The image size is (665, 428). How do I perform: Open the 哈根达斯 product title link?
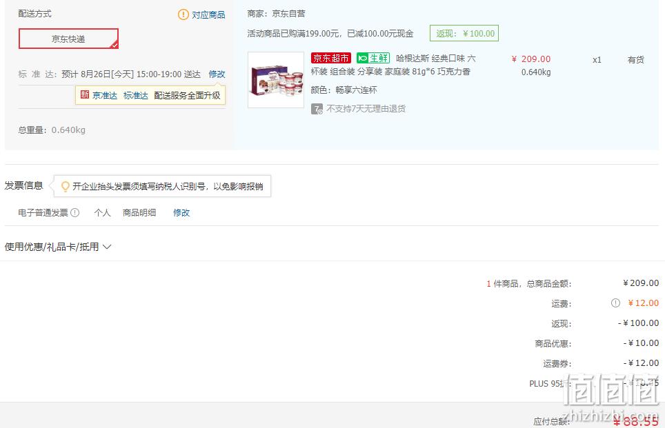point(393,65)
